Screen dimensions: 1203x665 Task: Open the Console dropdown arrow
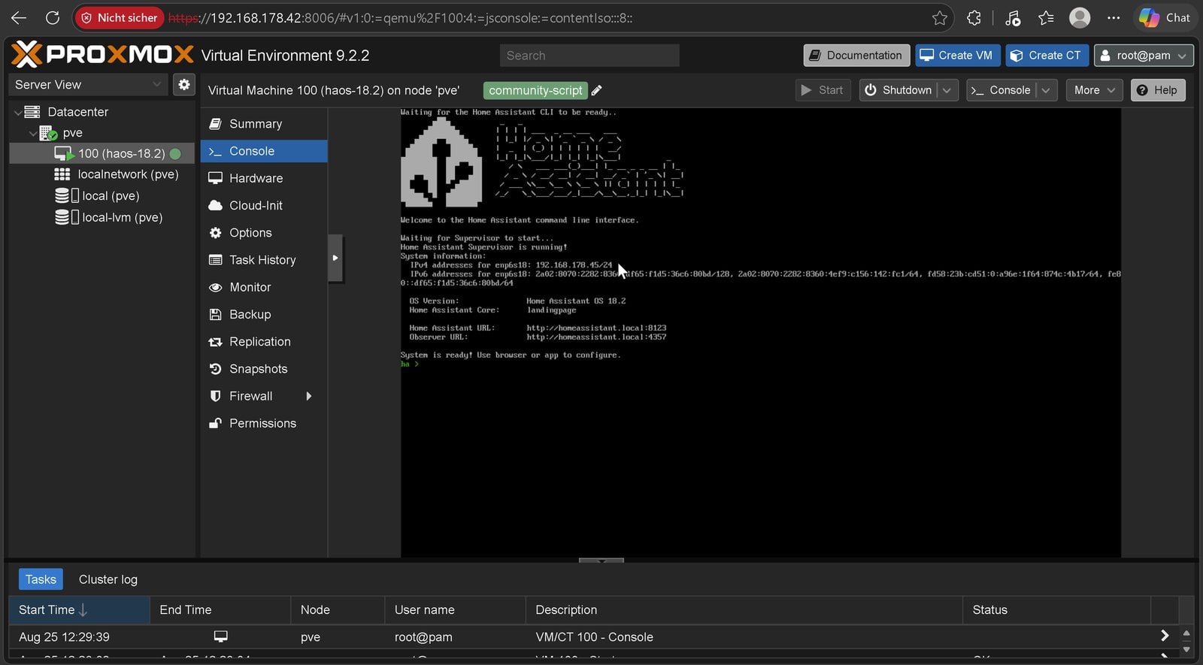click(x=1046, y=90)
